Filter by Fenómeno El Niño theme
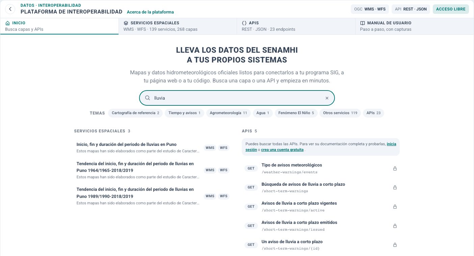Screen dimensions: 474x256 click(296, 113)
